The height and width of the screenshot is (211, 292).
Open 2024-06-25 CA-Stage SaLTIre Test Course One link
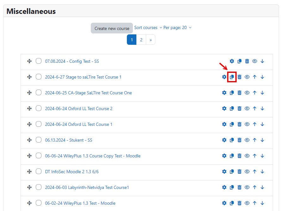point(88,93)
